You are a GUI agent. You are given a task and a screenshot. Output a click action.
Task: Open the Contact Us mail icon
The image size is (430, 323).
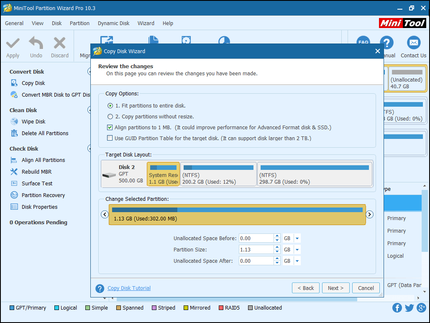click(414, 43)
